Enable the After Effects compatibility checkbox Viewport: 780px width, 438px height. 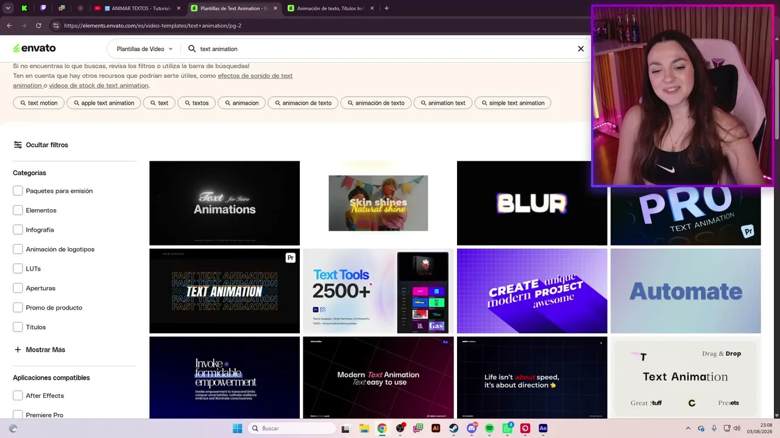pos(18,395)
